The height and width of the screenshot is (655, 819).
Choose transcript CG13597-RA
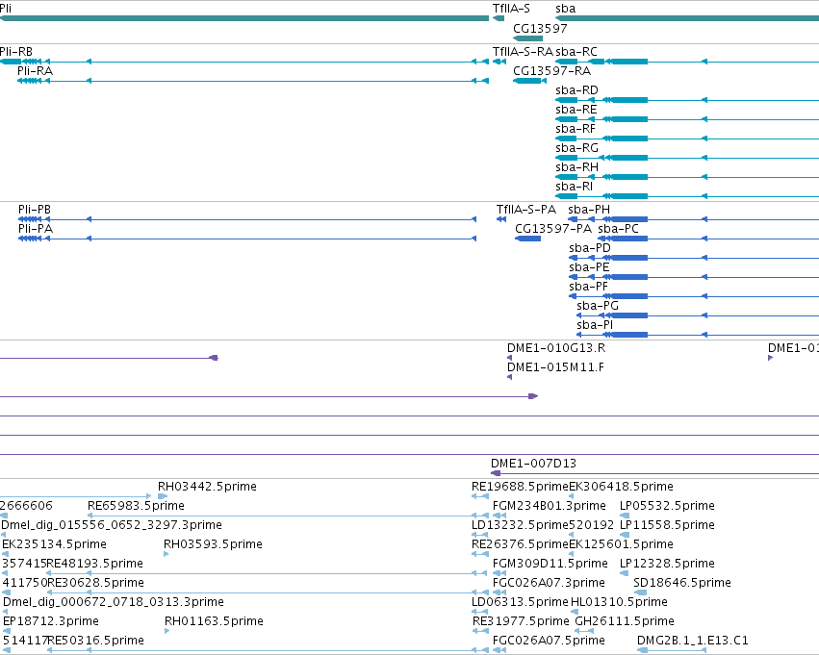tap(551, 71)
